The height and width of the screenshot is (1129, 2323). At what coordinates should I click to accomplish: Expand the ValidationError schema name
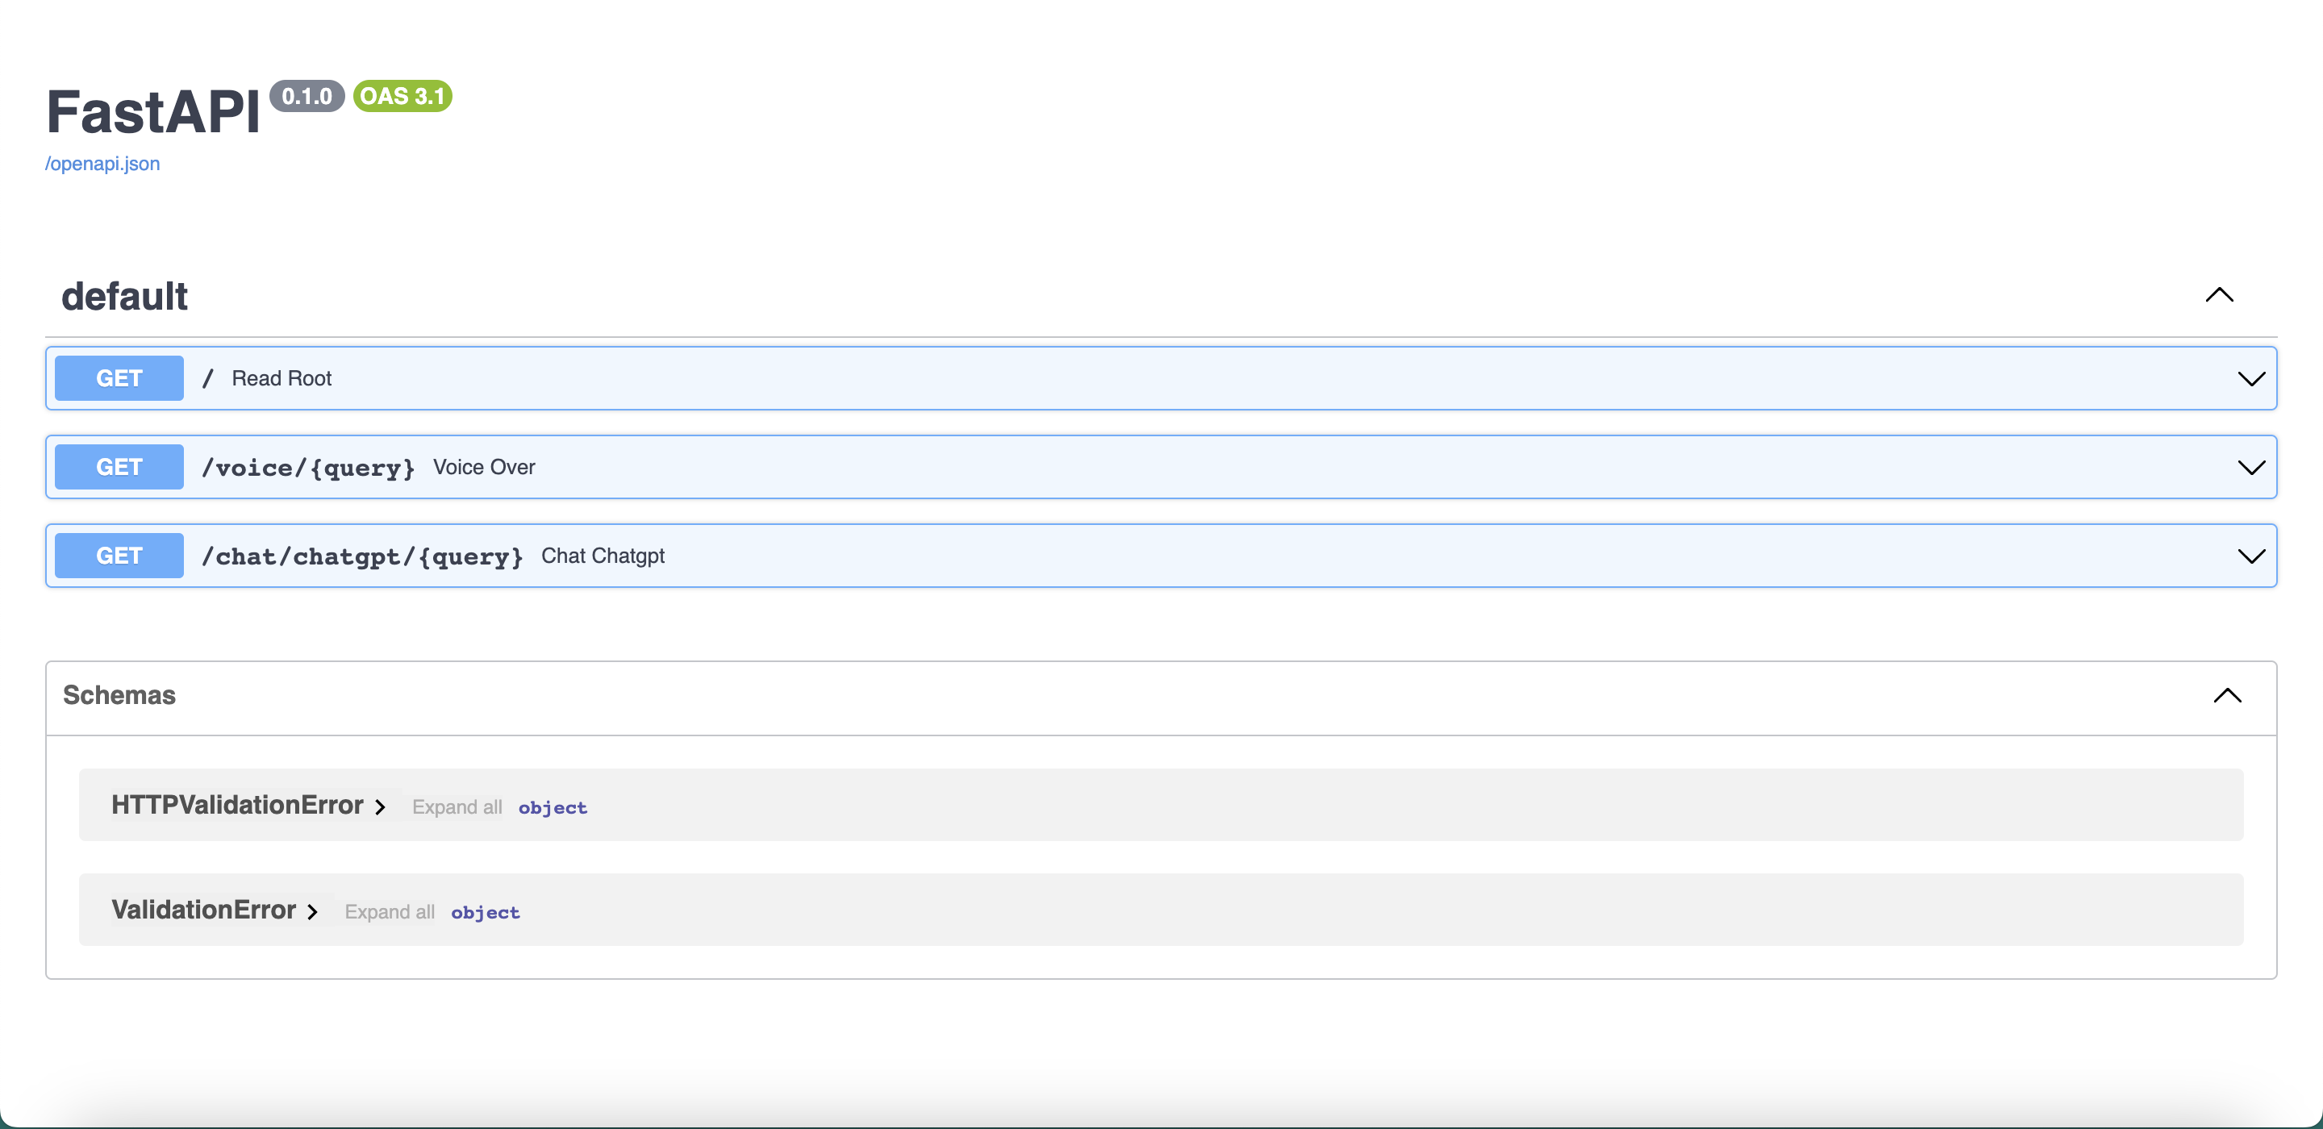click(204, 910)
